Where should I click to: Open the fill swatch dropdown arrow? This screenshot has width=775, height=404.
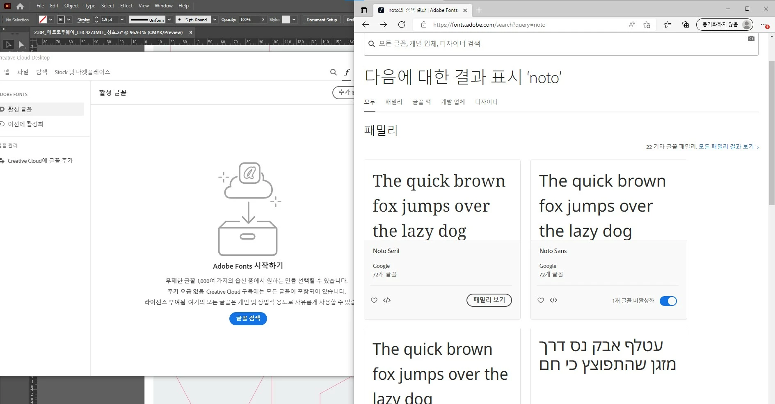(50, 20)
